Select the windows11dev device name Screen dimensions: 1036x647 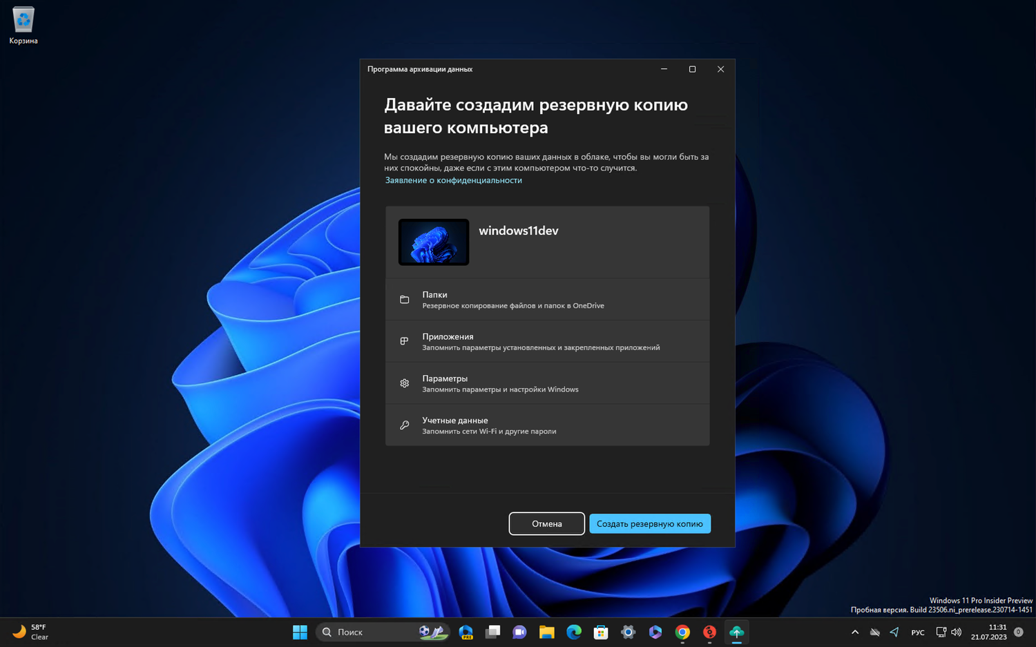(x=519, y=231)
